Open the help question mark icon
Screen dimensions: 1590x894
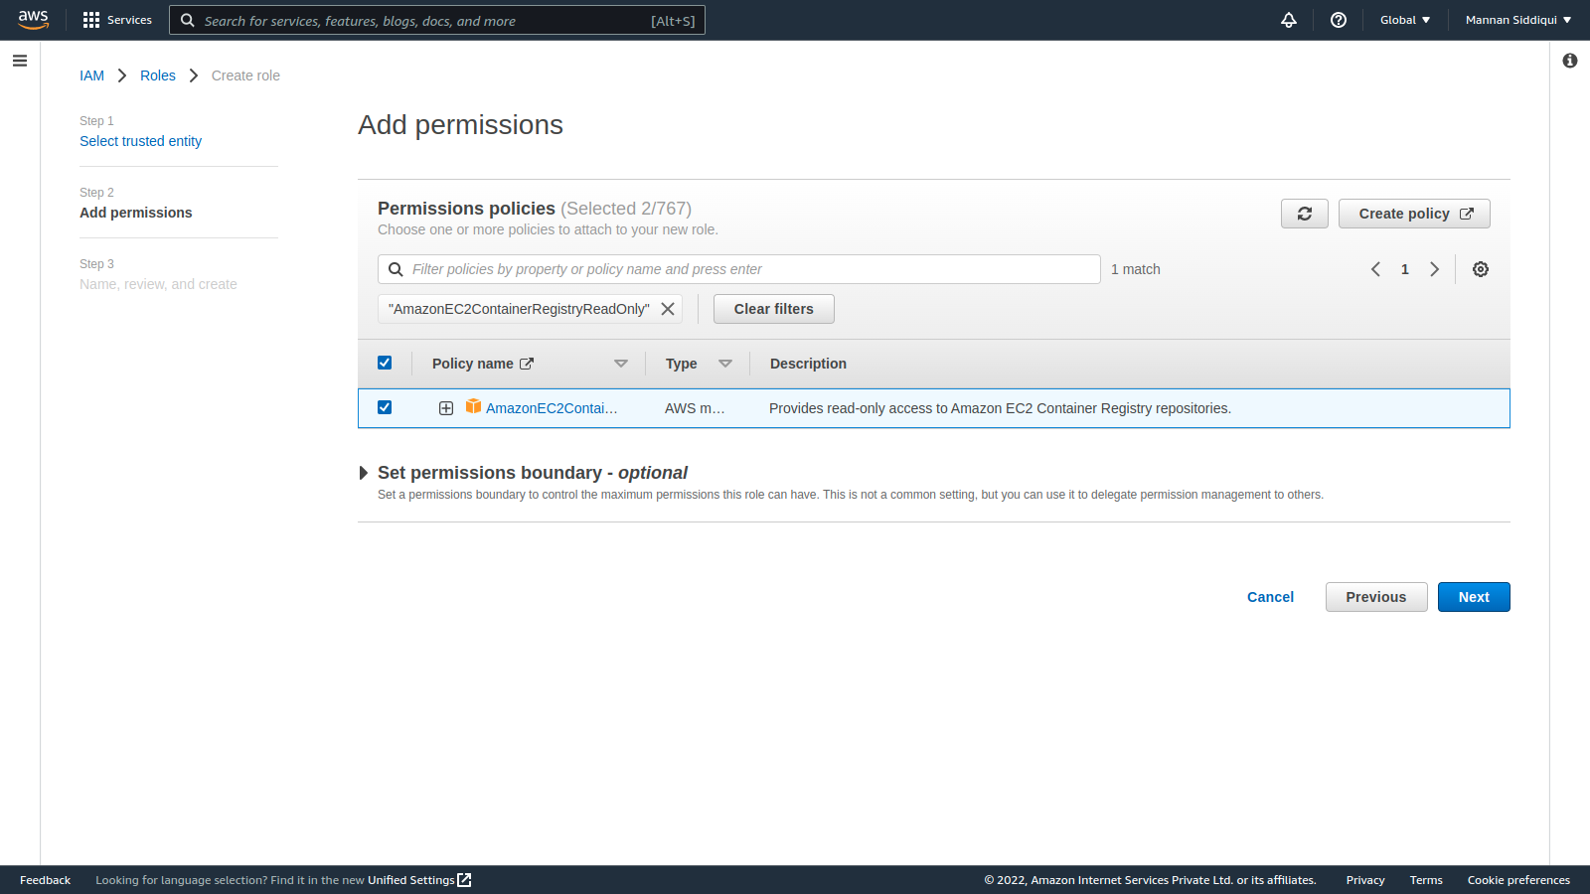point(1338,20)
